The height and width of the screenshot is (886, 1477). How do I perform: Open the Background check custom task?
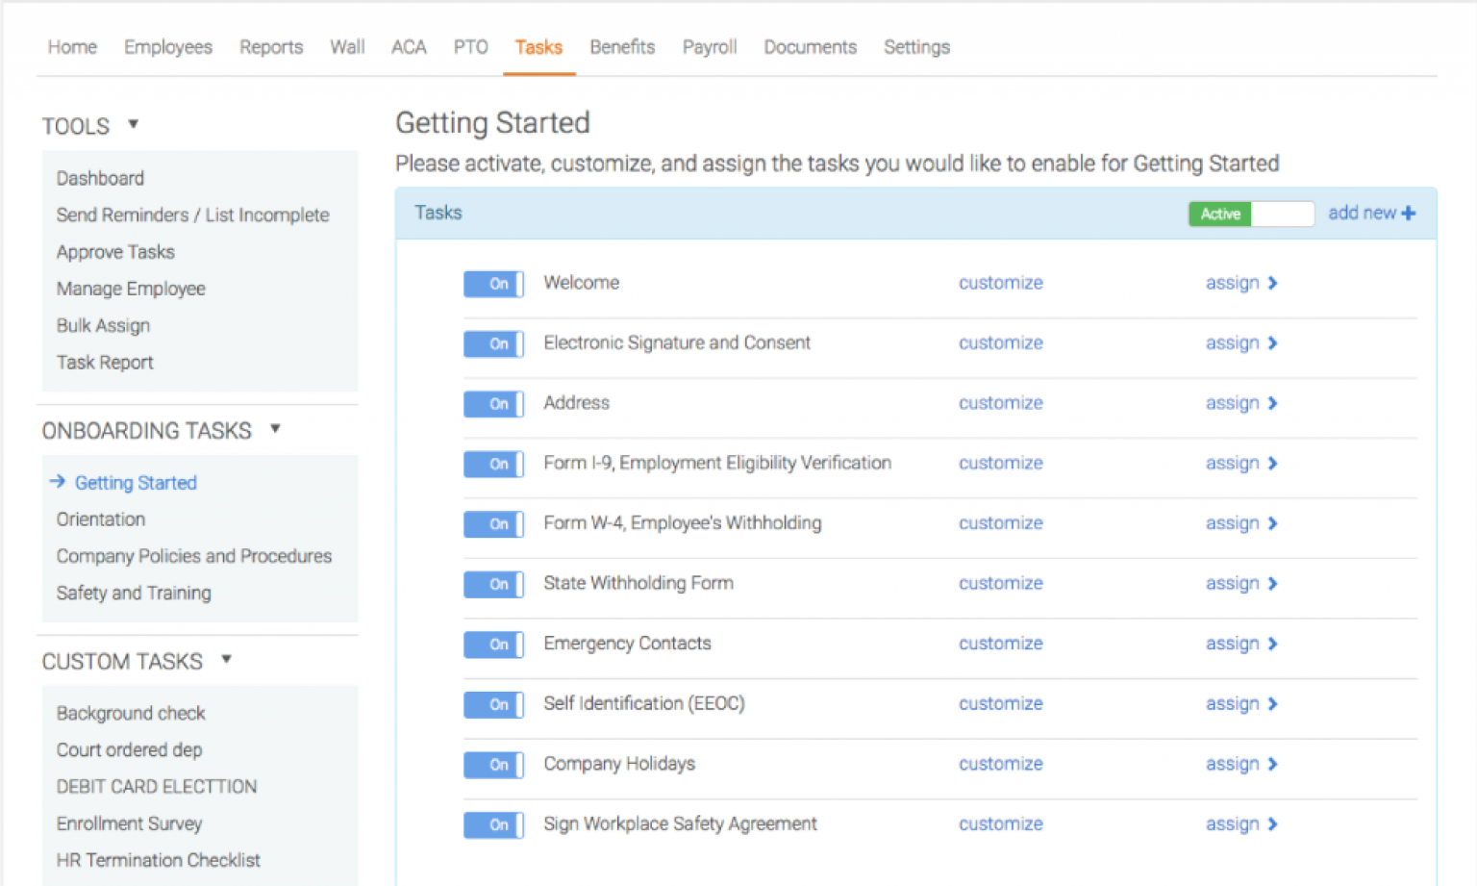pyautogui.click(x=131, y=713)
